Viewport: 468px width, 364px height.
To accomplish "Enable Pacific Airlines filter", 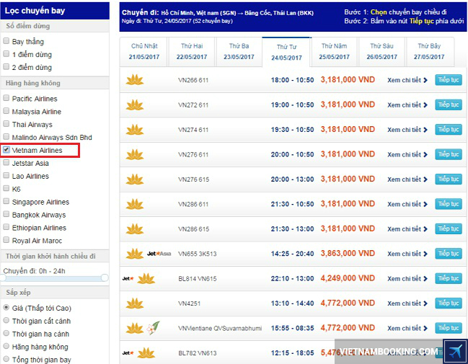I will [x=6, y=98].
